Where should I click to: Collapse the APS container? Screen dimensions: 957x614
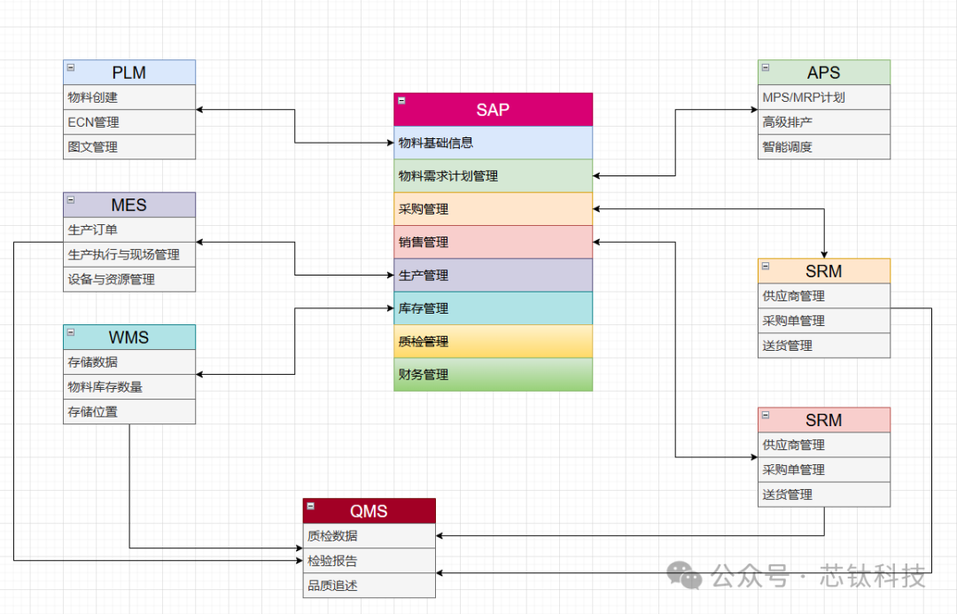pyautogui.click(x=766, y=67)
